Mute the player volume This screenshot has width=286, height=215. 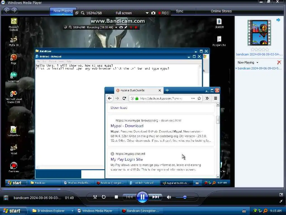[169, 197]
